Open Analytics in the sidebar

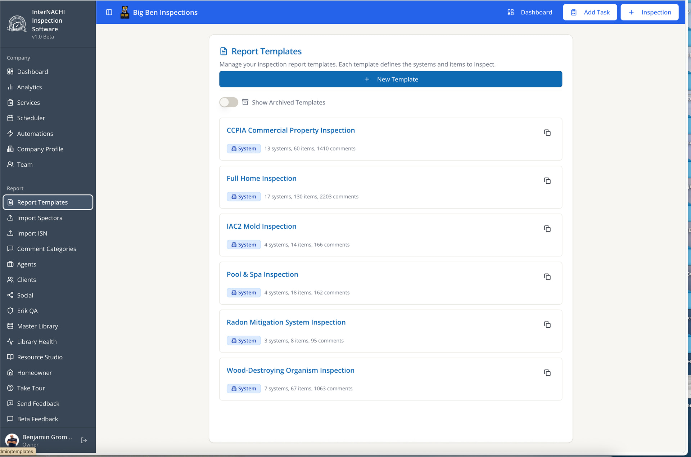(29, 87)
